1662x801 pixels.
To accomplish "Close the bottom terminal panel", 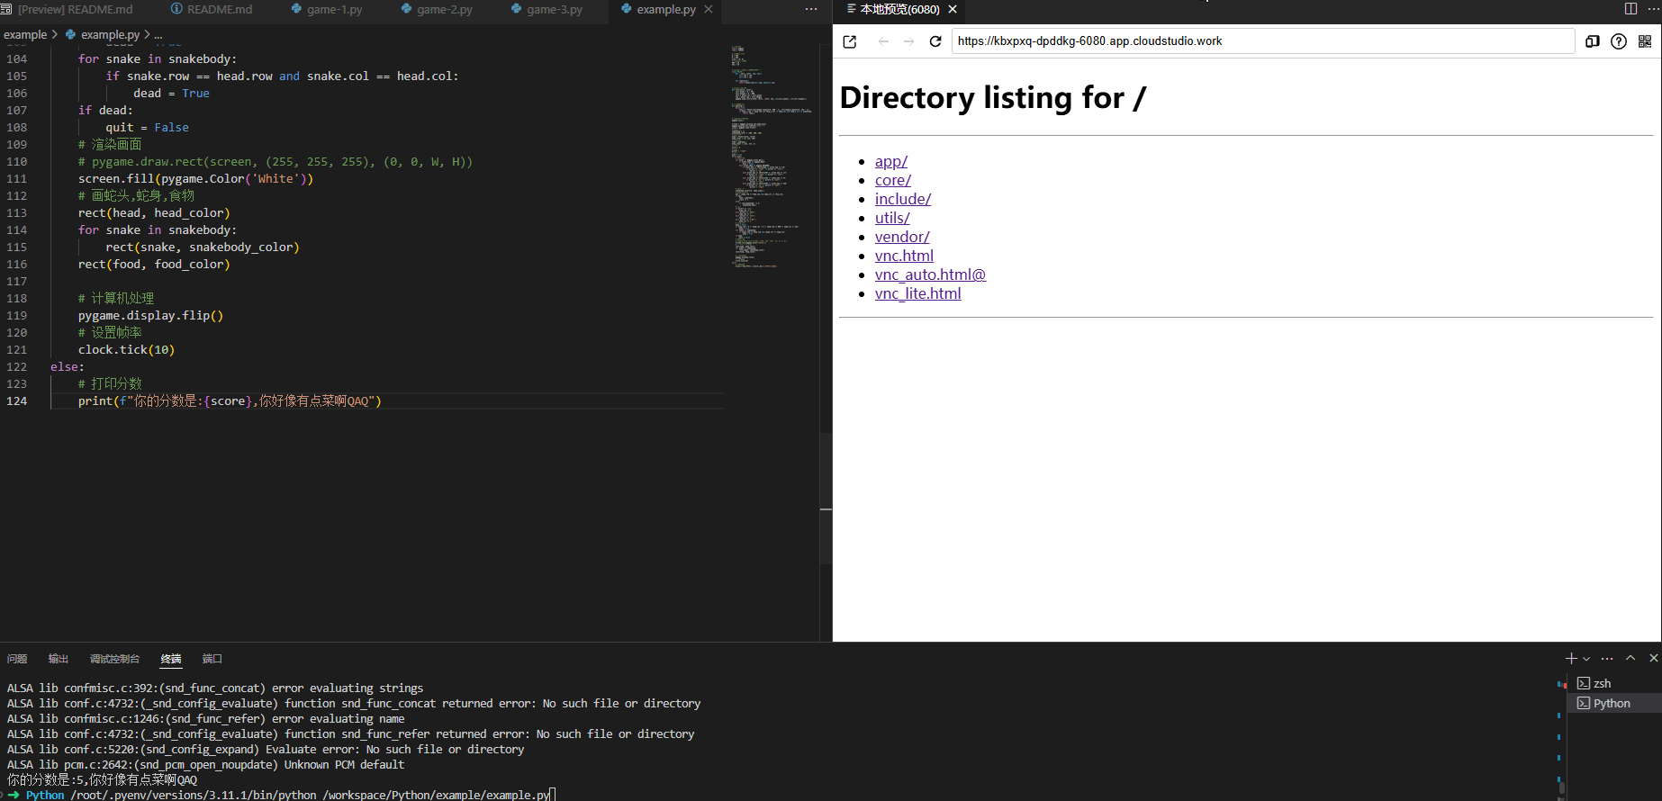I will click(x=1653, y=659).
